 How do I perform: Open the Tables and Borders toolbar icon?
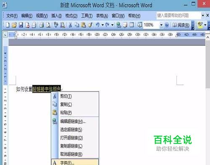[125, 25]
